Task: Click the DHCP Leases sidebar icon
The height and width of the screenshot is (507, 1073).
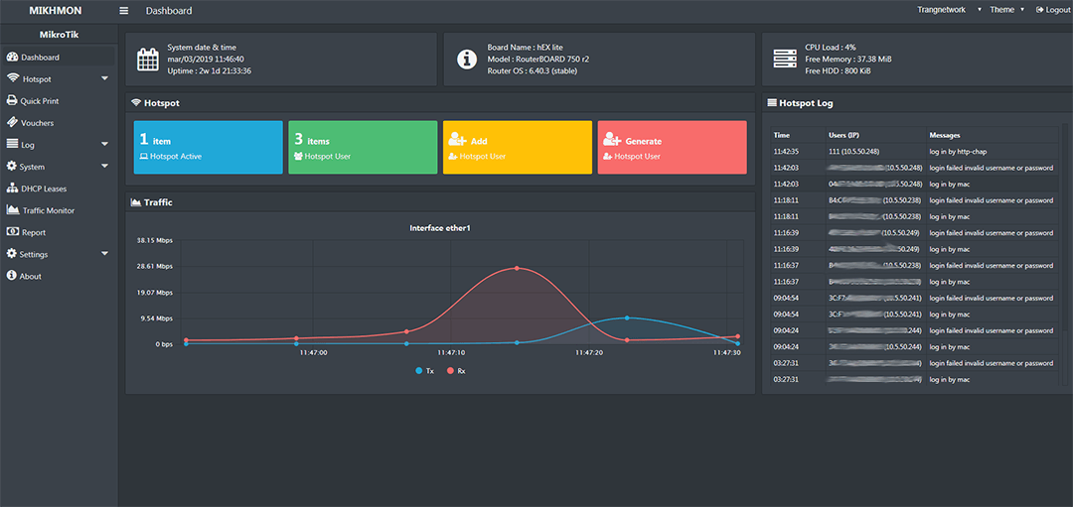Action: (12, 189)
